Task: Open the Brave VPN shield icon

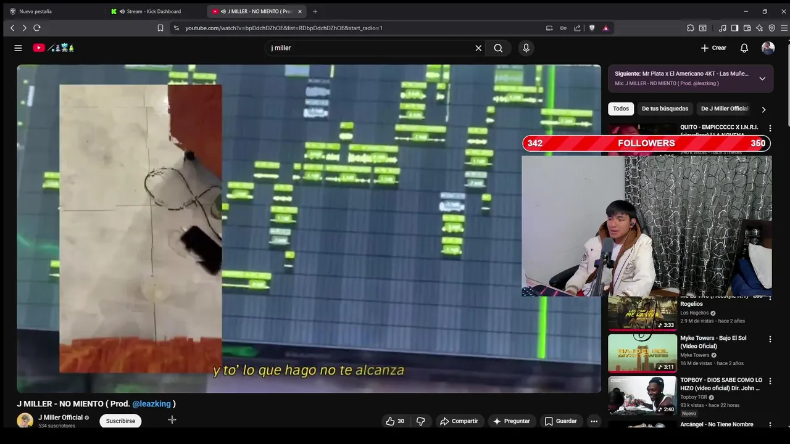Action: [771, 28]
